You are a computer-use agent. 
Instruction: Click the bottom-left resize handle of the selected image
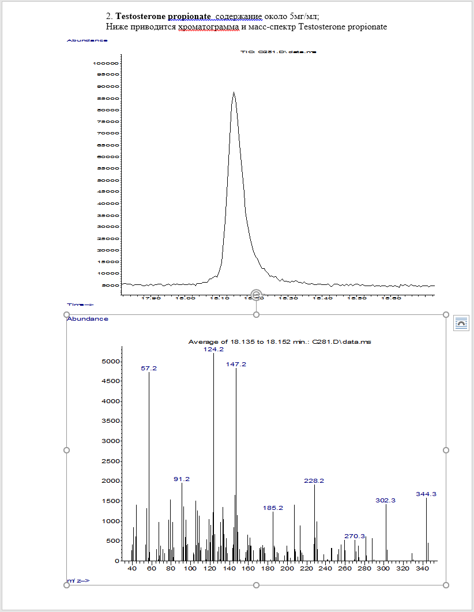click(66, 585)
